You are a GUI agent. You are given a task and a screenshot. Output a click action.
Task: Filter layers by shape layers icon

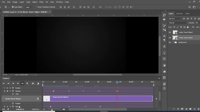(195, 19)
